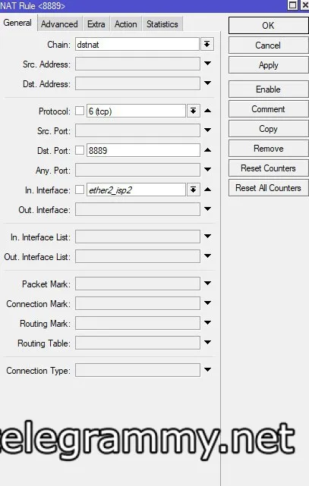Toggle the Protocol invert checkbox
Screen dimensions: 309x486
coord(80,111)
